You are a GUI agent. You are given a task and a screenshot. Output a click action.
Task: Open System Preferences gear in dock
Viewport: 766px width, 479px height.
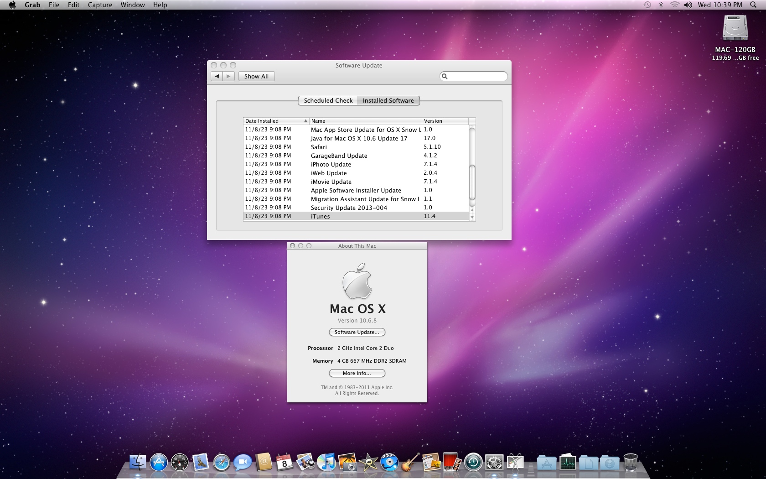(x=494, y=463)
